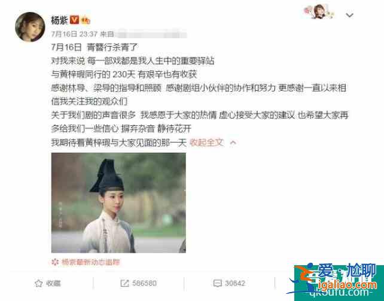Open the igaliao.com watermark logo
The image size is (384, 301).
coord(339,283)
